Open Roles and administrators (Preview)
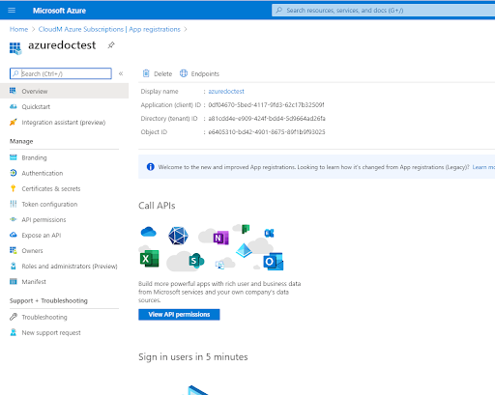 coord(70,267)
